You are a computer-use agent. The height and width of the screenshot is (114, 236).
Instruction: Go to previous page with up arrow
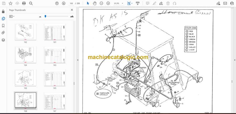click(57, 3)
